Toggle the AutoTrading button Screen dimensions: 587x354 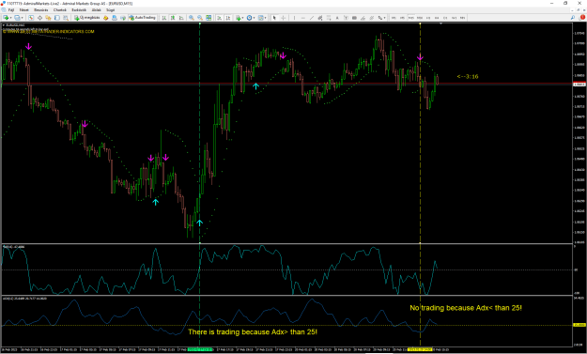[x=142, y=18]
